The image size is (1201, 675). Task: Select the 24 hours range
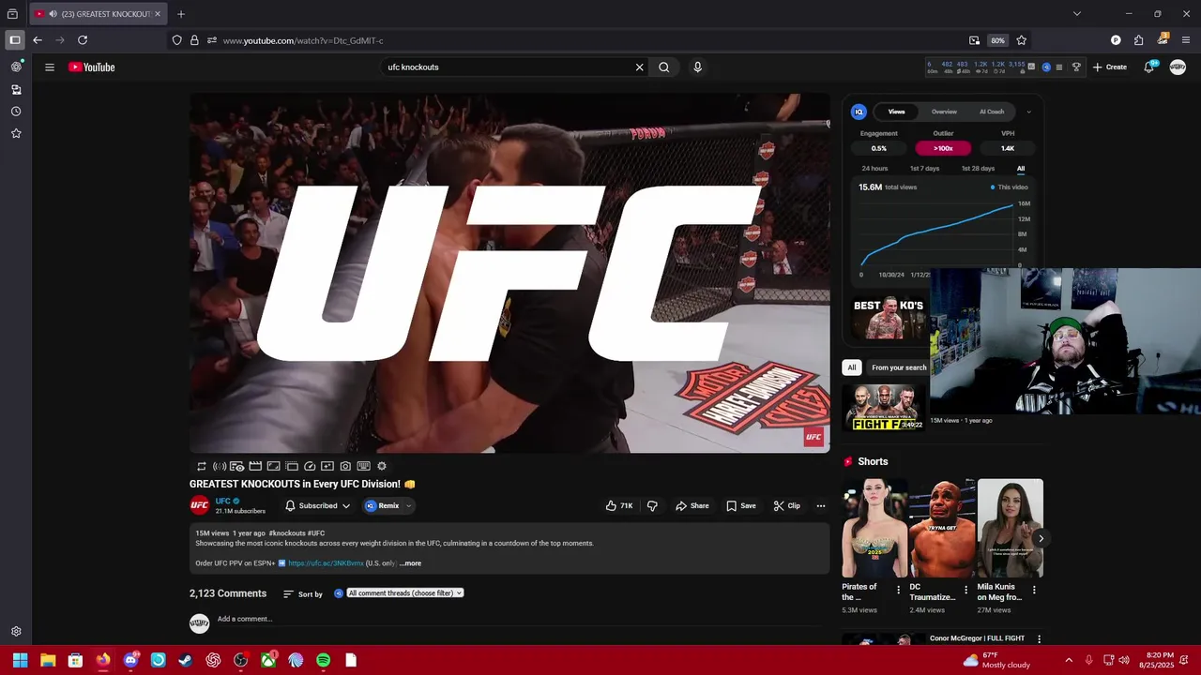(x=874, y=169)
